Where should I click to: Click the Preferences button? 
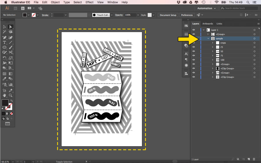(187, 15)
